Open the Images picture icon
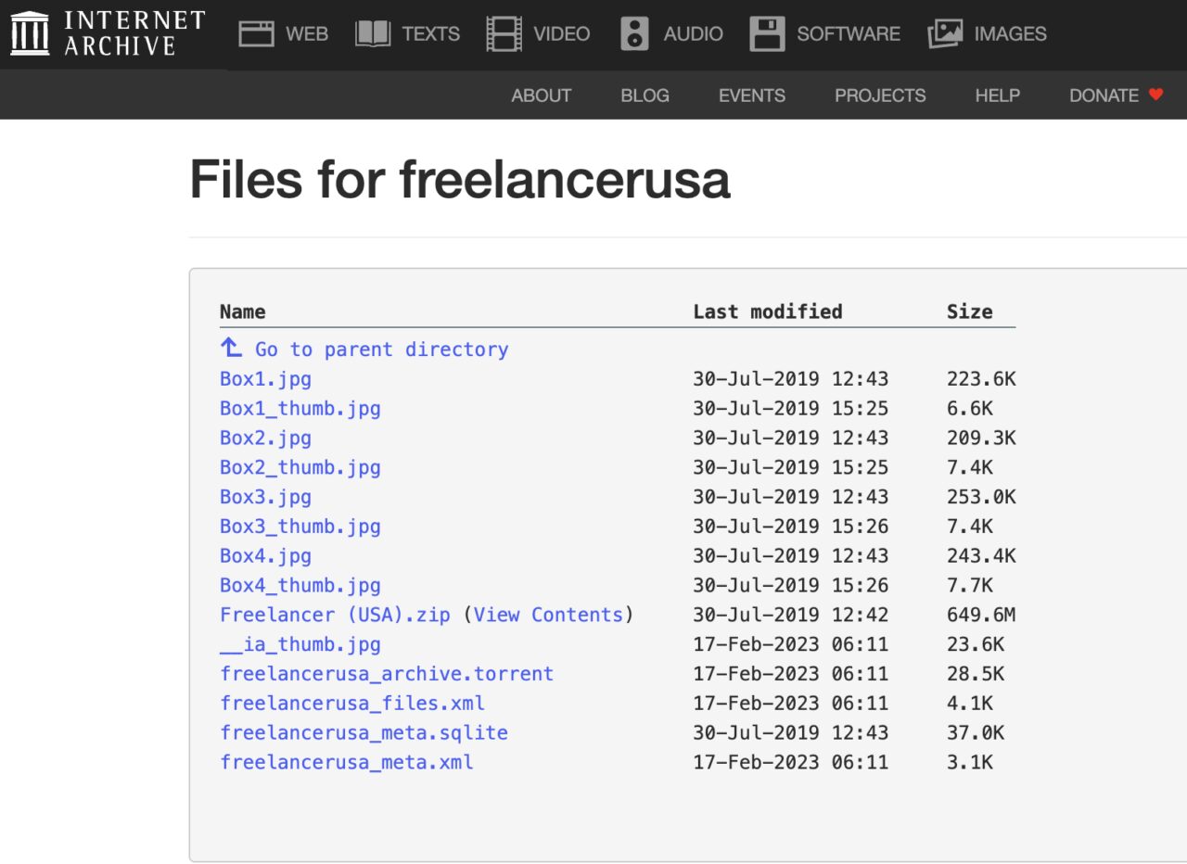The width and height of the screenshot is (1187, 864). (945, 34)
